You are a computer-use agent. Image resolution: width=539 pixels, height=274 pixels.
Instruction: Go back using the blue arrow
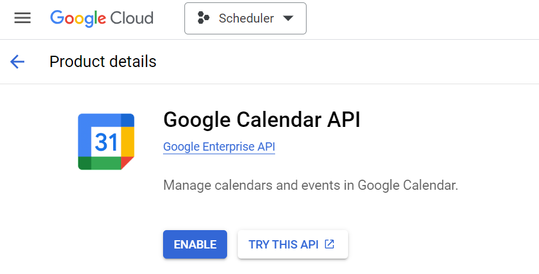click(x=17, y=62)
